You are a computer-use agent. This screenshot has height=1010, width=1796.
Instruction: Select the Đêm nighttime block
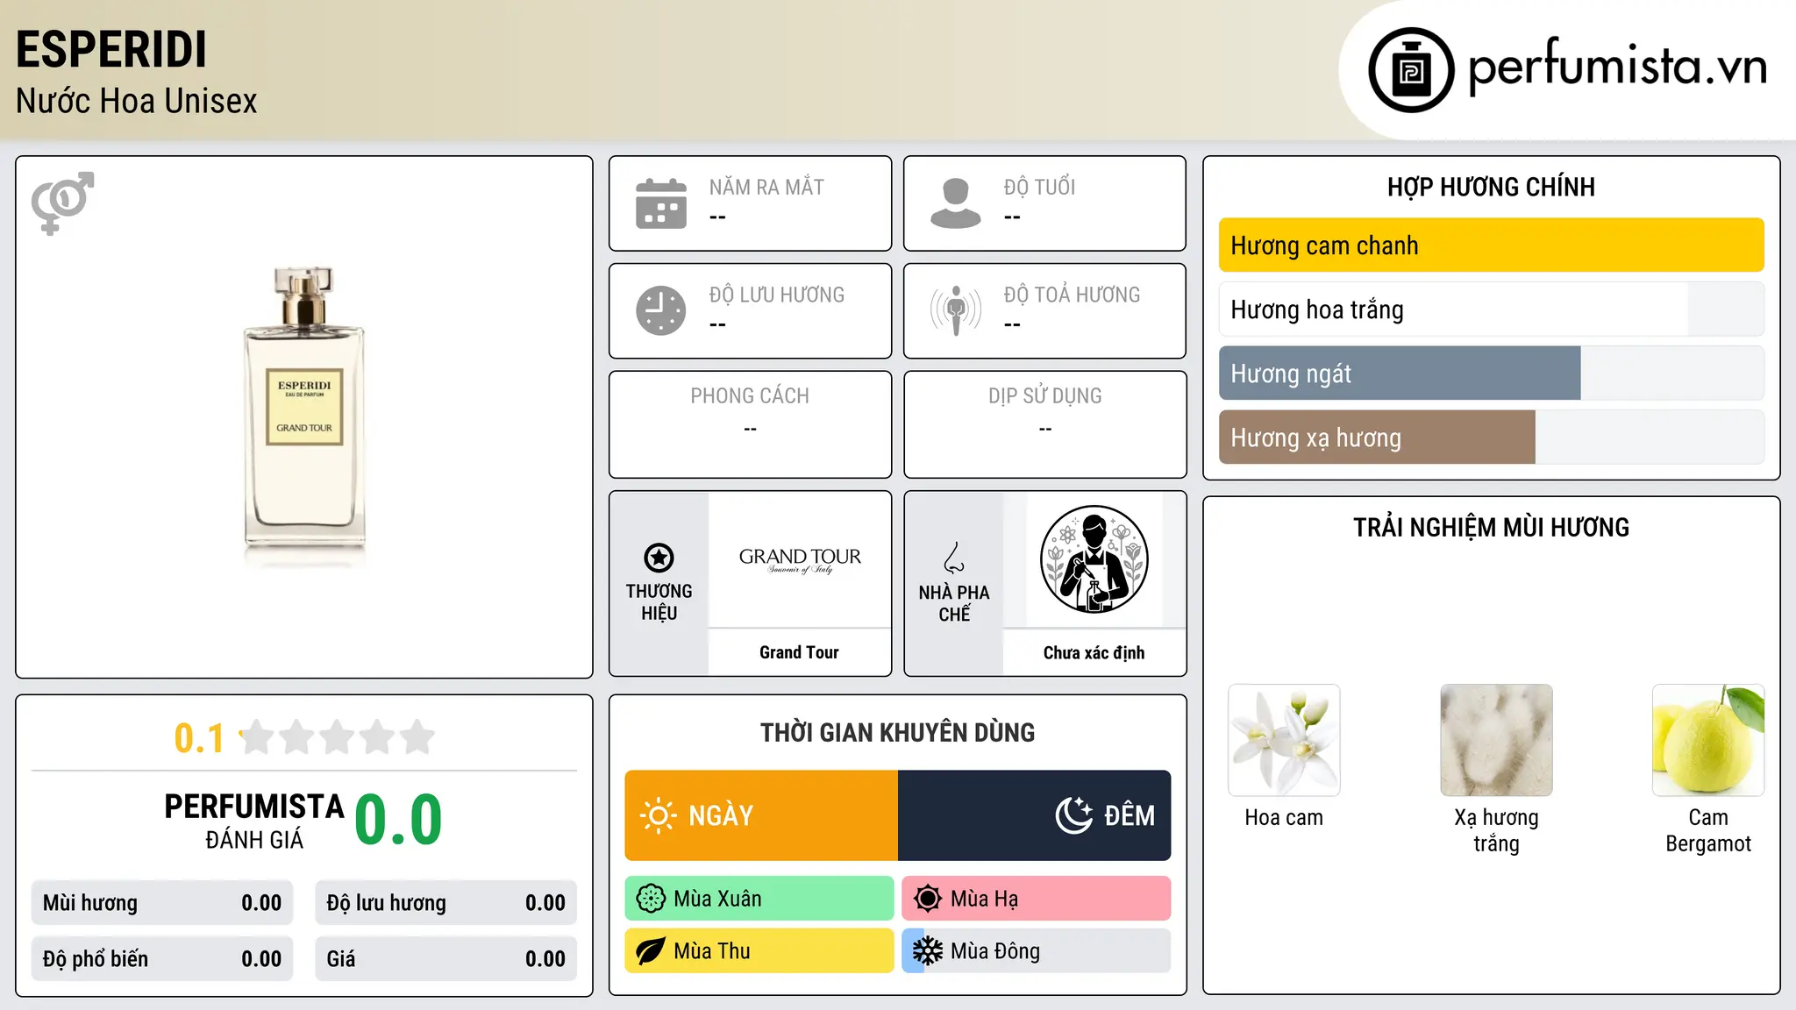point(1035,815)
